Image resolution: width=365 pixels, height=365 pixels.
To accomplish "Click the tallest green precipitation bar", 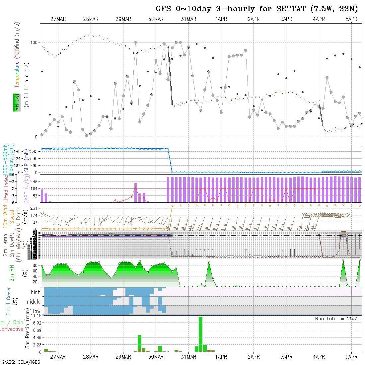I will [x=200, y=334].
